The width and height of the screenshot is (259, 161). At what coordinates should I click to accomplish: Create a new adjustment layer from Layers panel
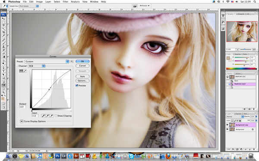pyautogui.click(x=241, y=149)
